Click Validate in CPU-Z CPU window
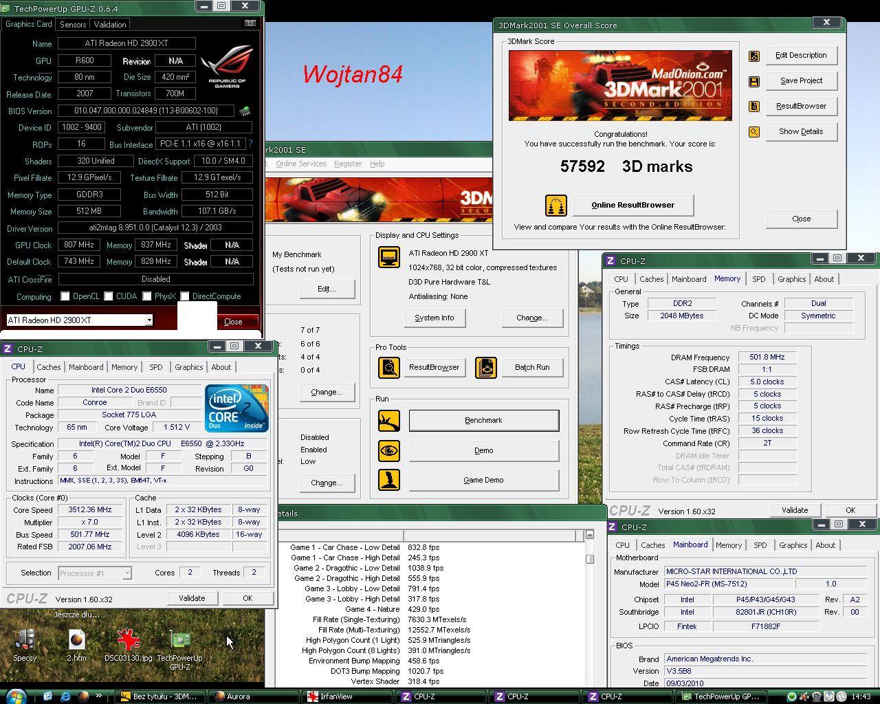Viewport: 880px width, 704px height. pyautogui.click(x=192, y=598)
